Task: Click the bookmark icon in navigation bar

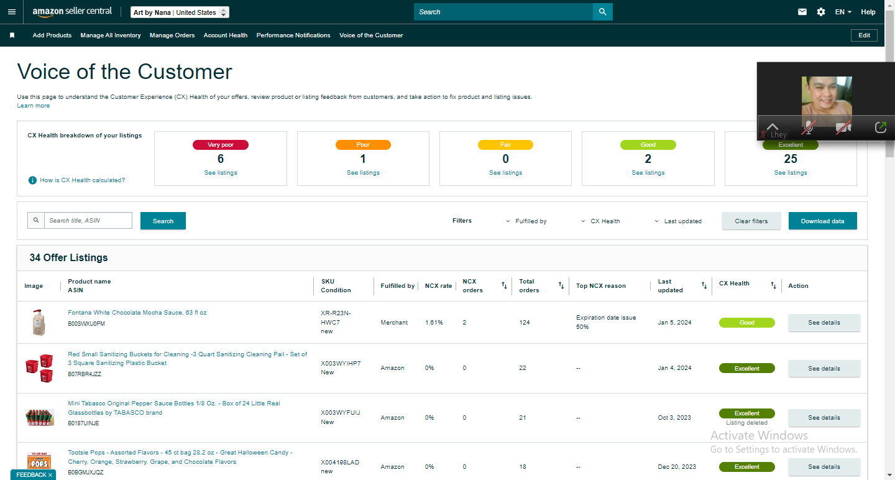Action: (x=12, y=35)
